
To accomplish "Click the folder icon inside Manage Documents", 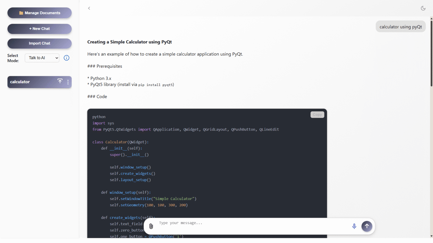I will pyautogui.click(x=21, y=13).
